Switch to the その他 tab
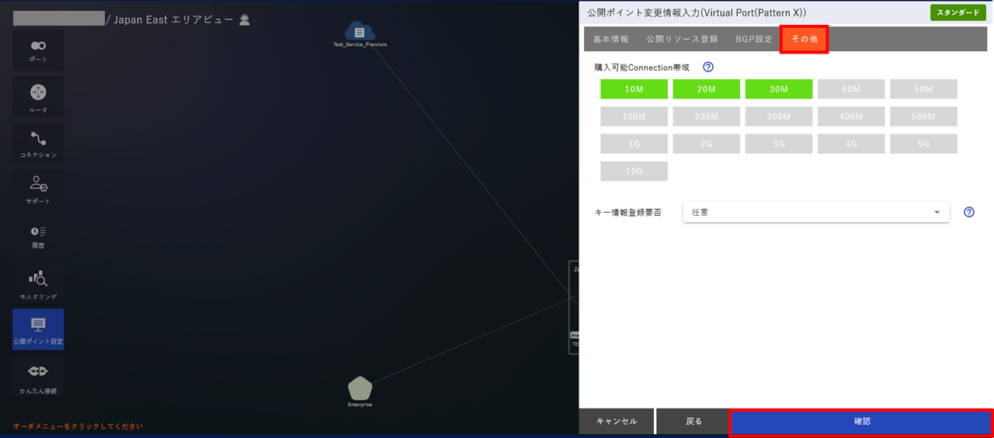994x438 pixels. (x=805, y=39)
